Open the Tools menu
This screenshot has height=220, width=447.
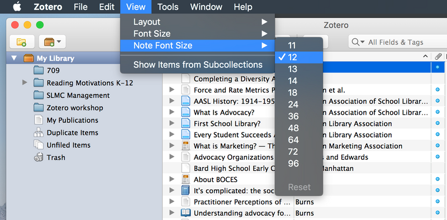click(168, 7)
